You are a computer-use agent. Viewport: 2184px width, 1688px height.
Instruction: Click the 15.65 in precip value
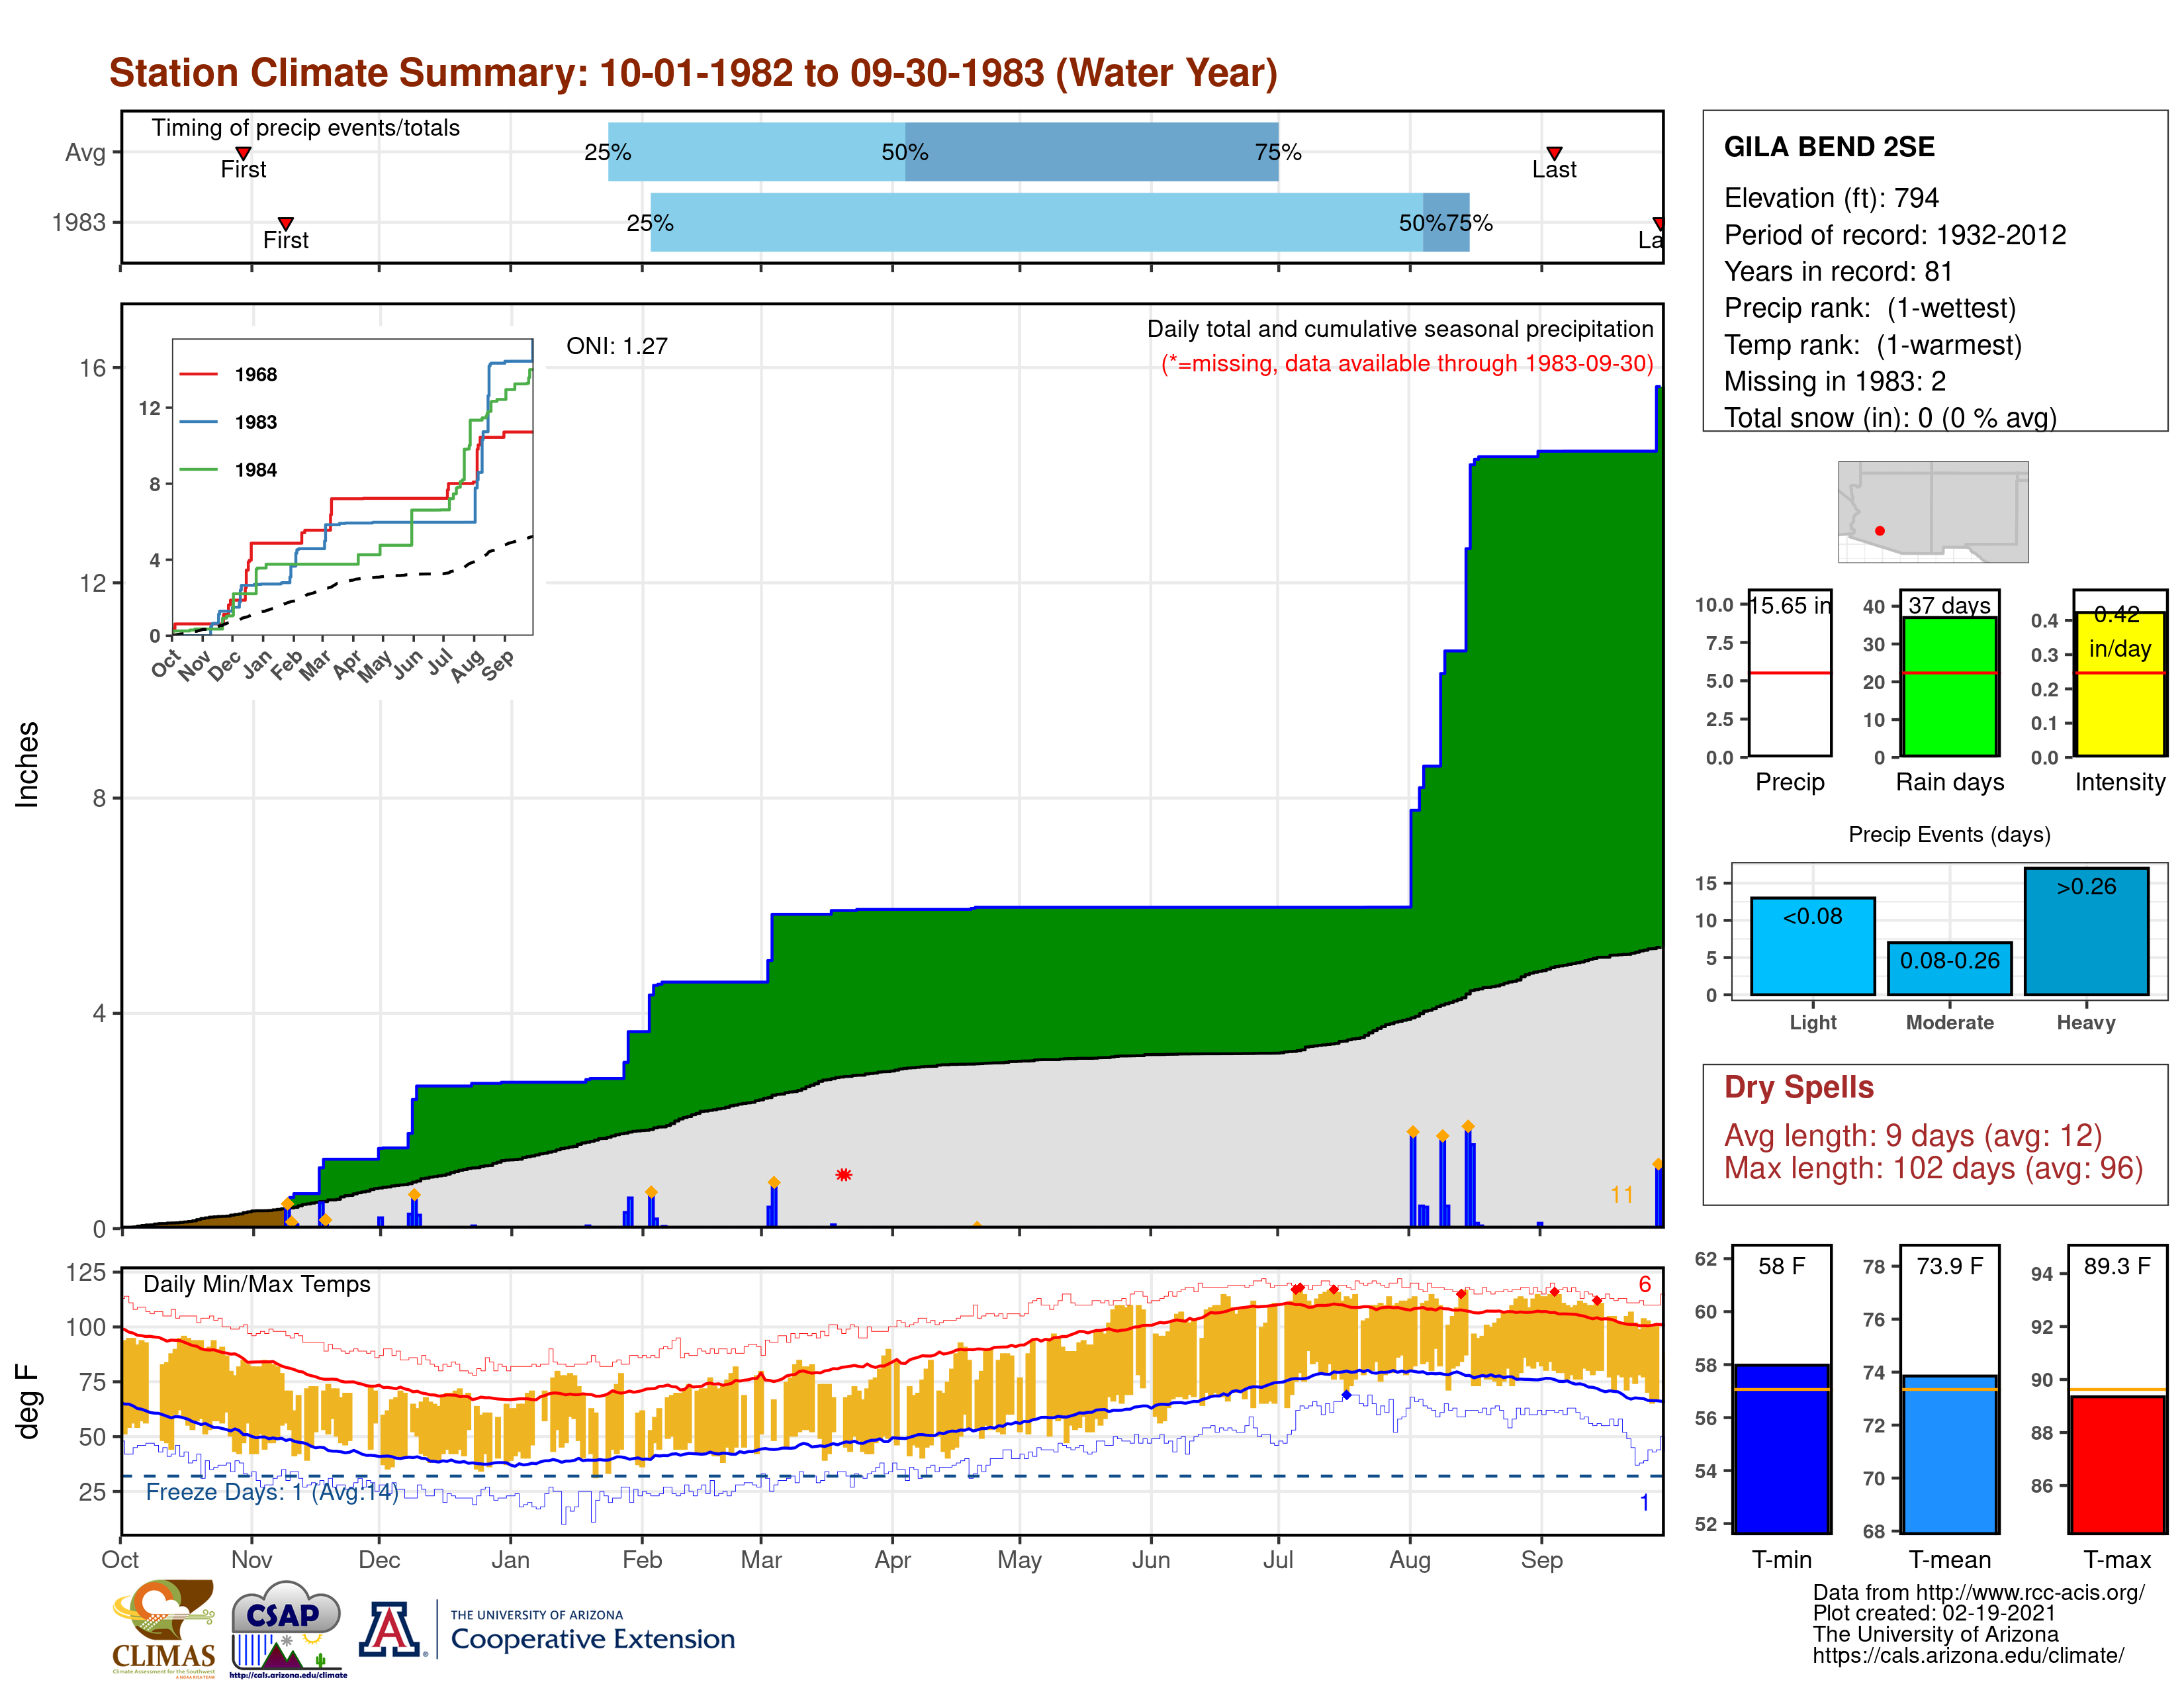1790,606
